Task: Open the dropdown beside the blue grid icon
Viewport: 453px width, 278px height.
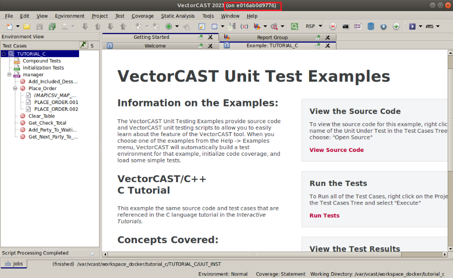Action: [x=222, y=26]
